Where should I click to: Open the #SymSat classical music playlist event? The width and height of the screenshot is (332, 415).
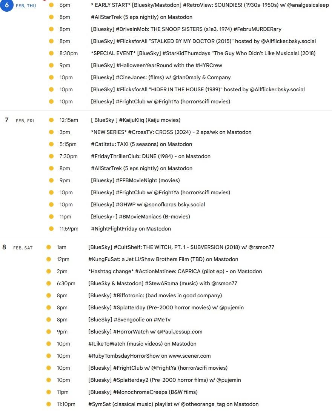[x=174, y=404]
